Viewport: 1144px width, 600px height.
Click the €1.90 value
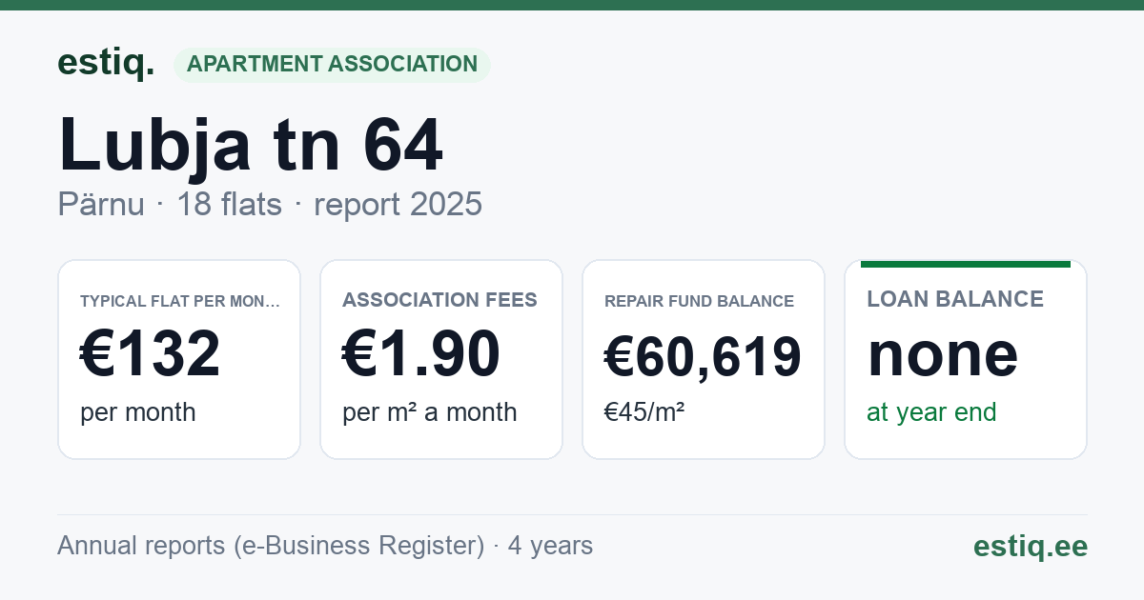(421, 353)
